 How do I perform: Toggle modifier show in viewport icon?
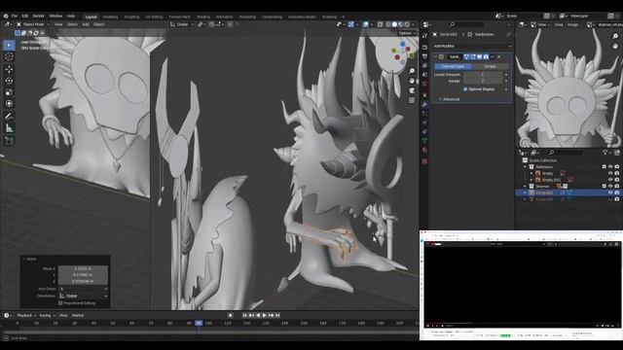(x=479, y=56)
